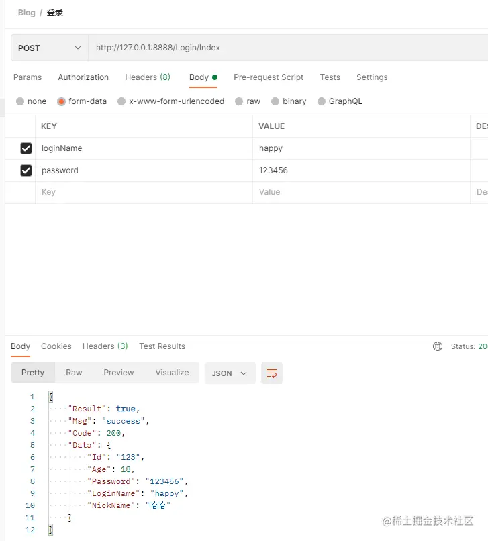Open the JSON format dropdown

[x=230, y=373]
